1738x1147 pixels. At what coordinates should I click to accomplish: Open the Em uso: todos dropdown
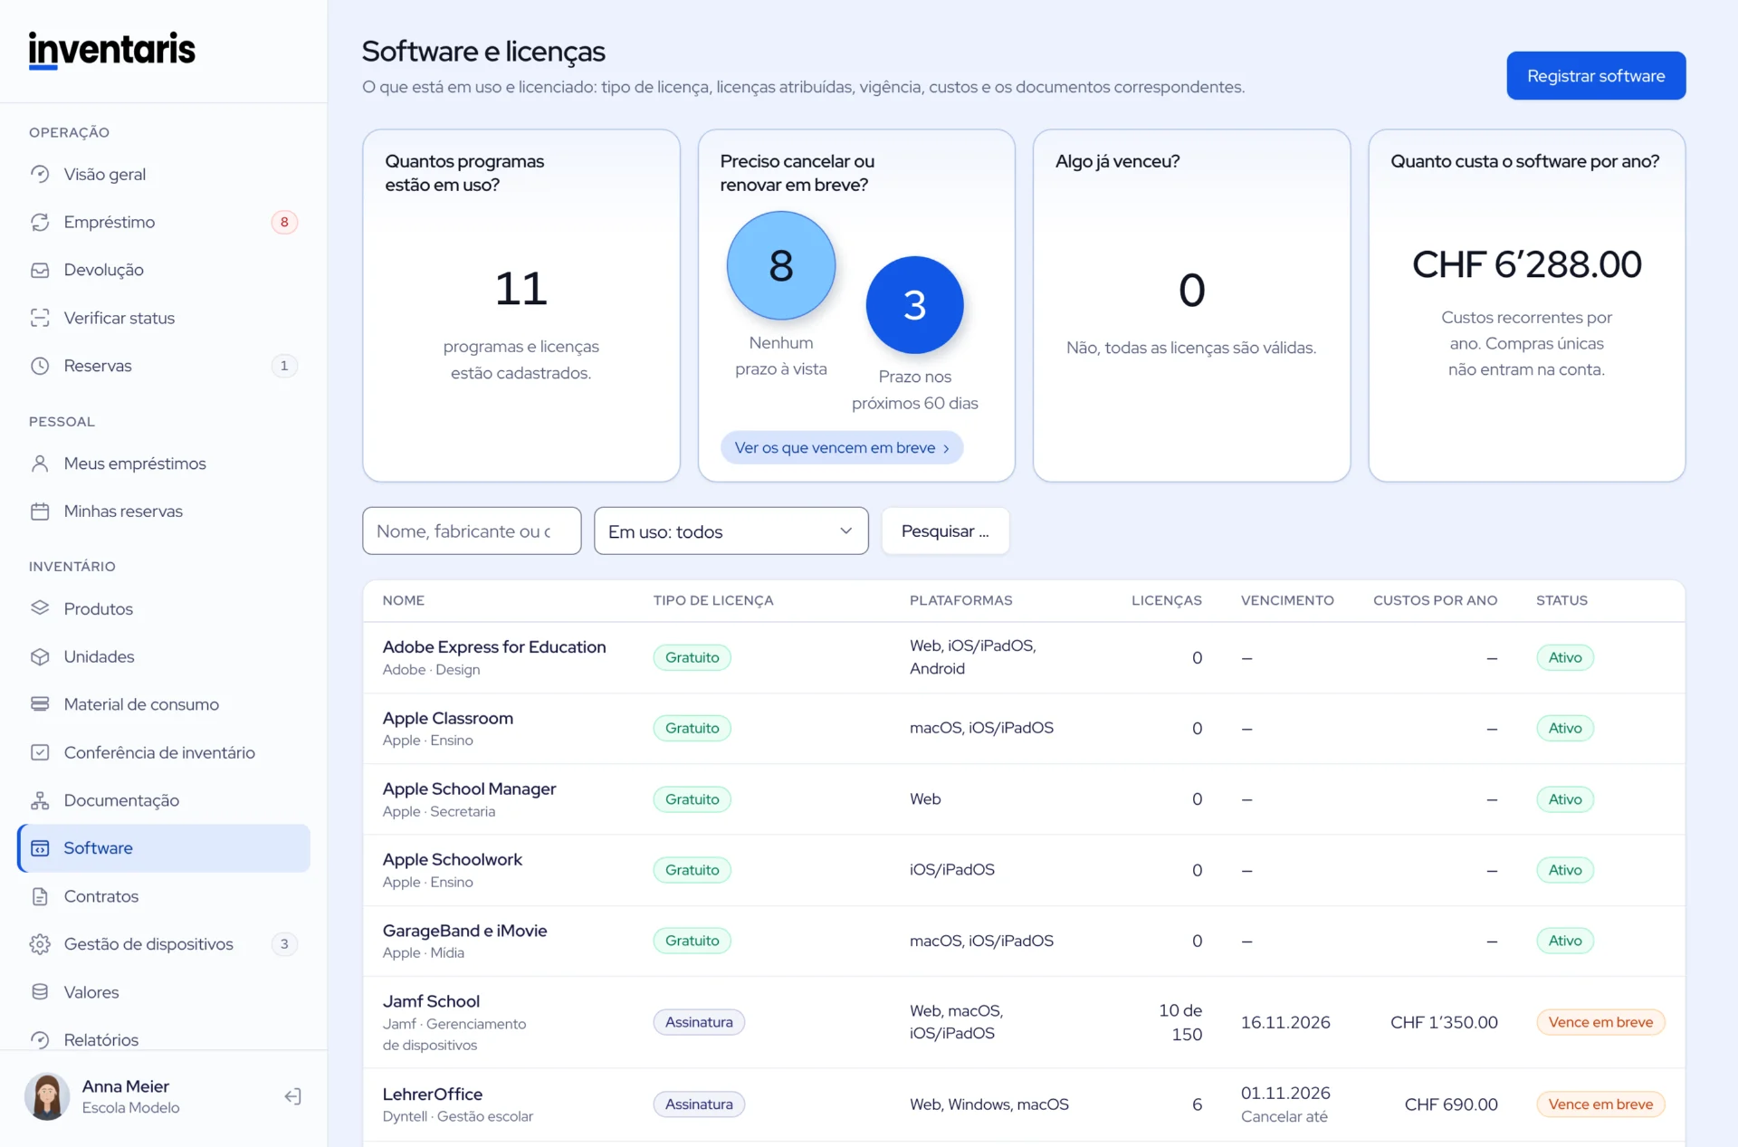click(731, 531)
